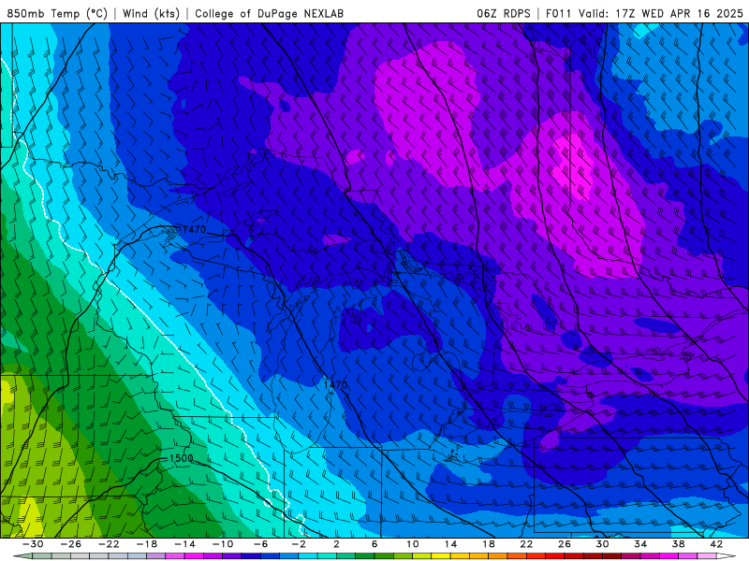Viewport: 749px width, 561px height.
Task: Click the "-2" tick on the color scale
Action: 299,544
